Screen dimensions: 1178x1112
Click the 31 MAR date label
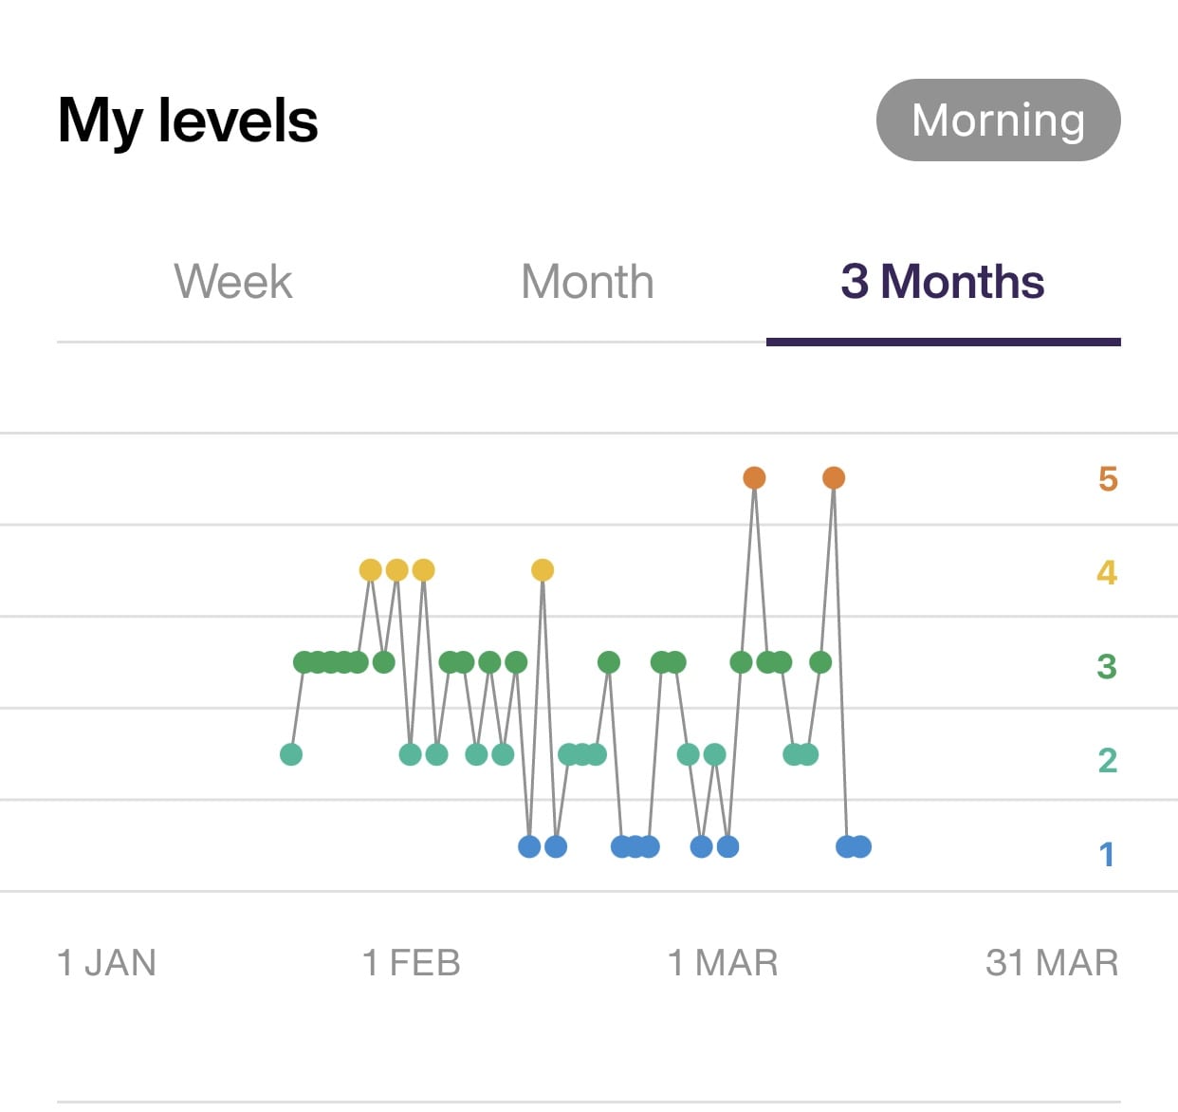[x=1052, y=963]
